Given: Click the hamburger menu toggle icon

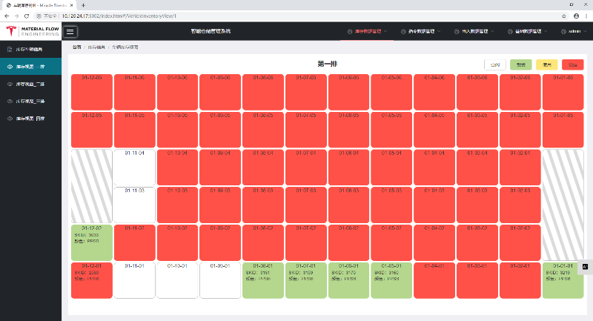Looking at the screenshot, I should click(70, 31).
